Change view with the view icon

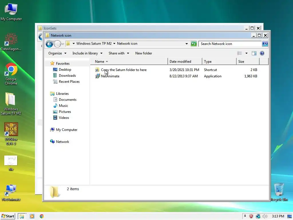coord(239,53)
